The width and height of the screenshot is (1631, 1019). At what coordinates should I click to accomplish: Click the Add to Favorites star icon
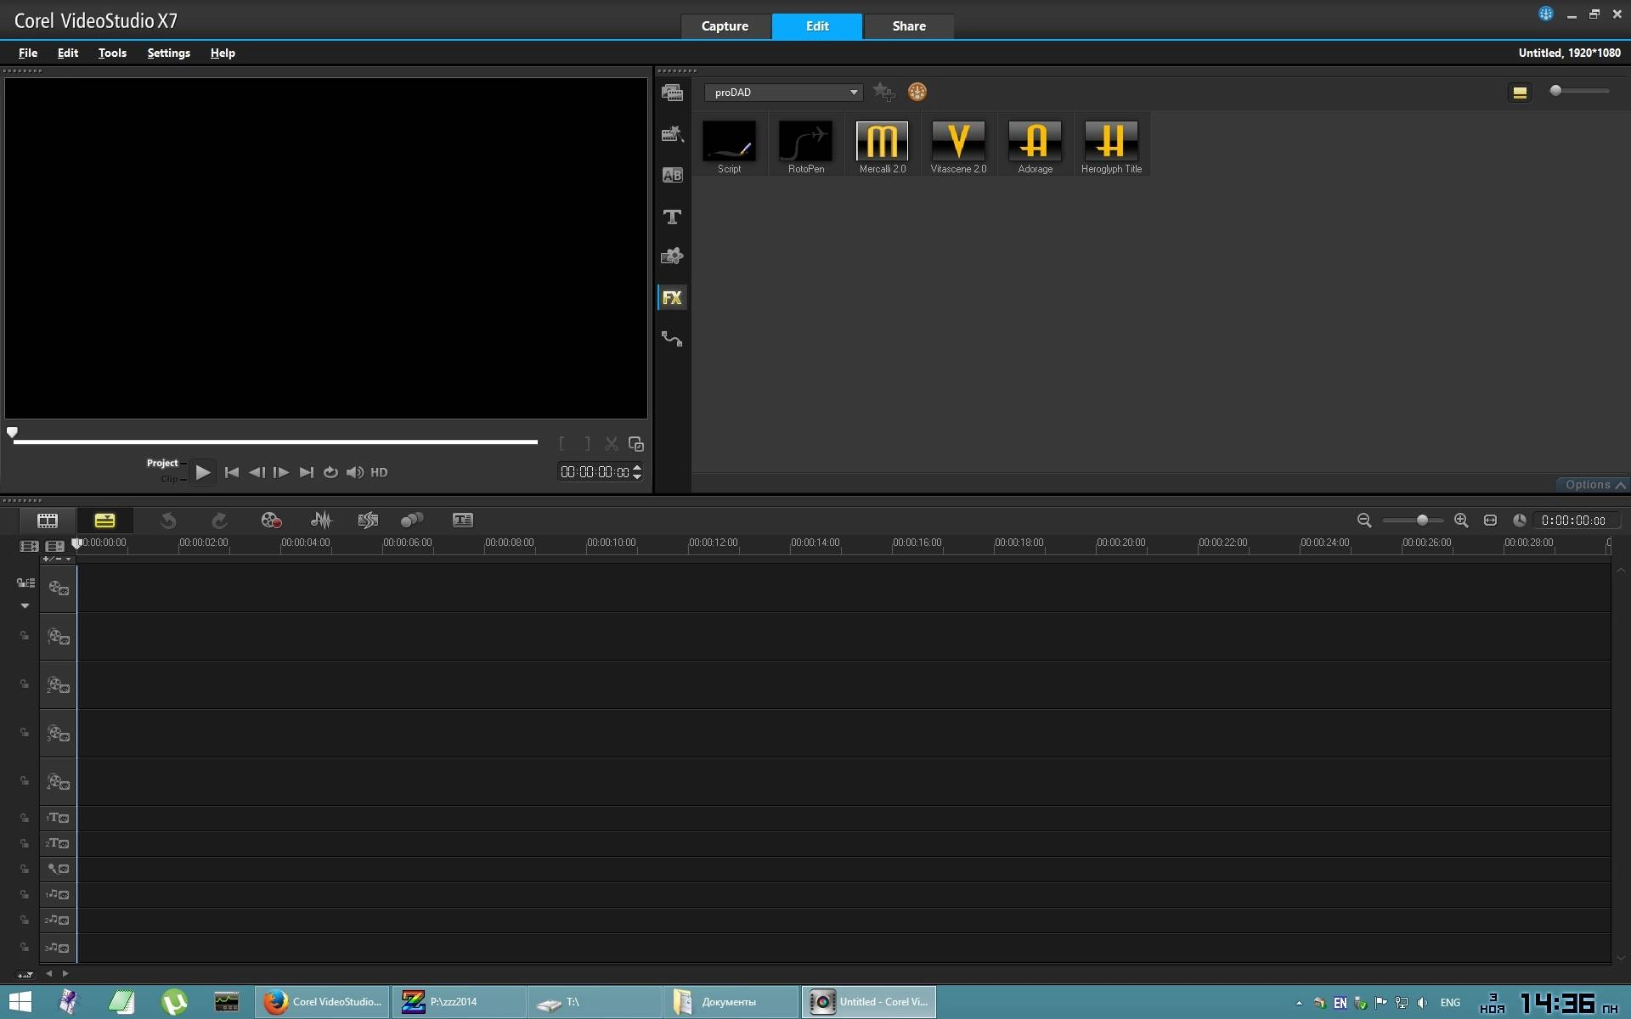883,92
